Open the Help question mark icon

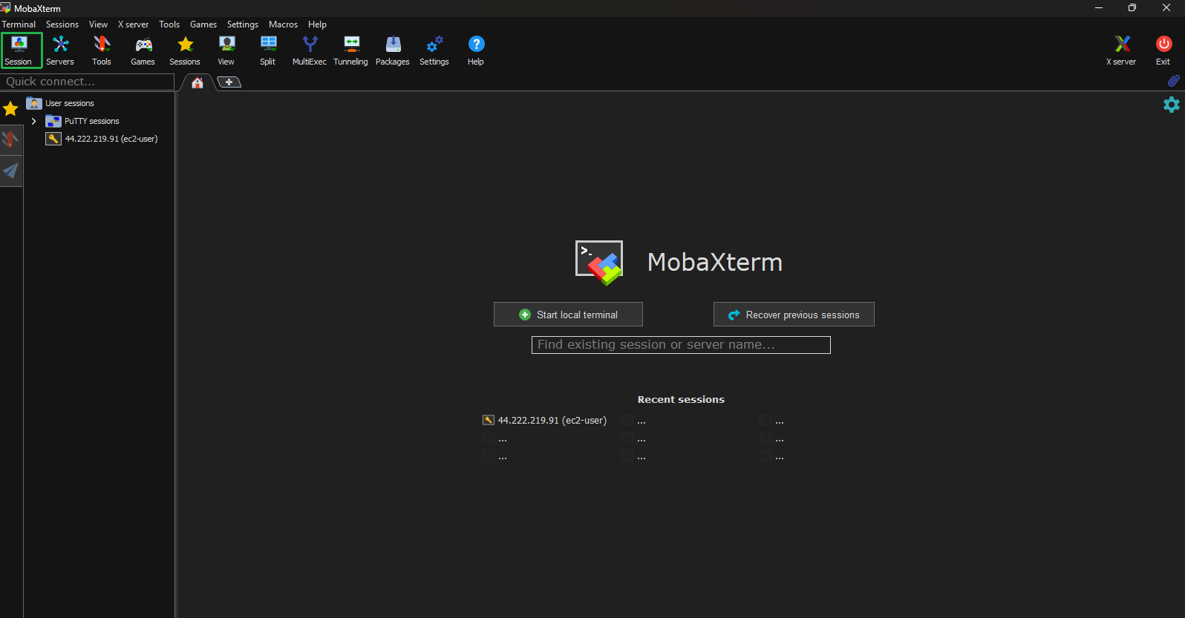(x=476, y=50)
